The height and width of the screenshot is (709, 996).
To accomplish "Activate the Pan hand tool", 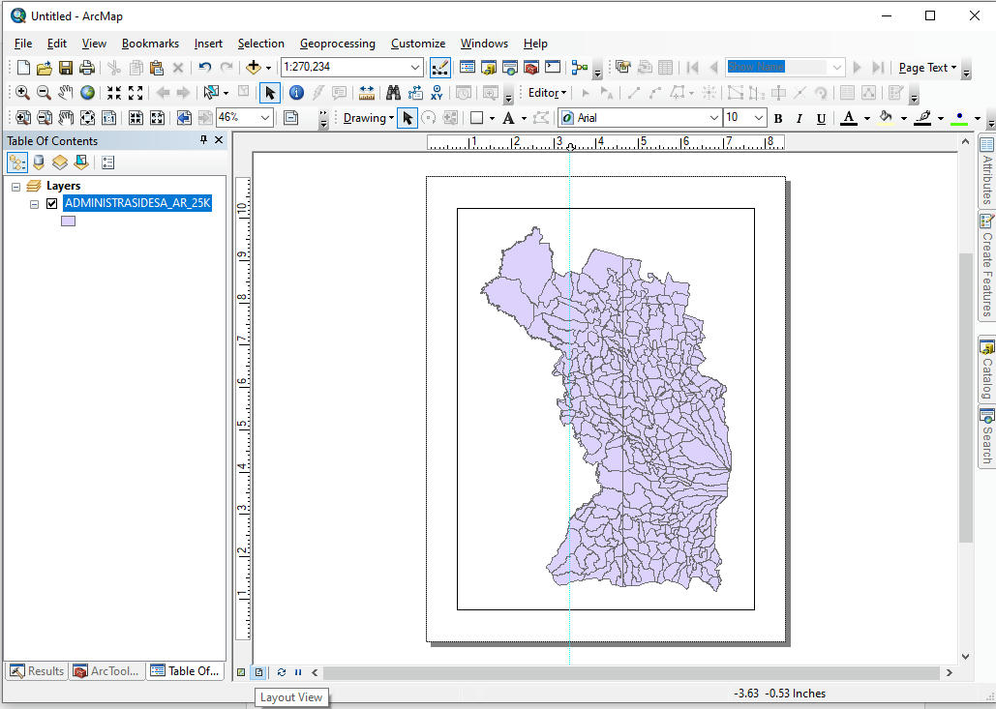I will [65, 93].
